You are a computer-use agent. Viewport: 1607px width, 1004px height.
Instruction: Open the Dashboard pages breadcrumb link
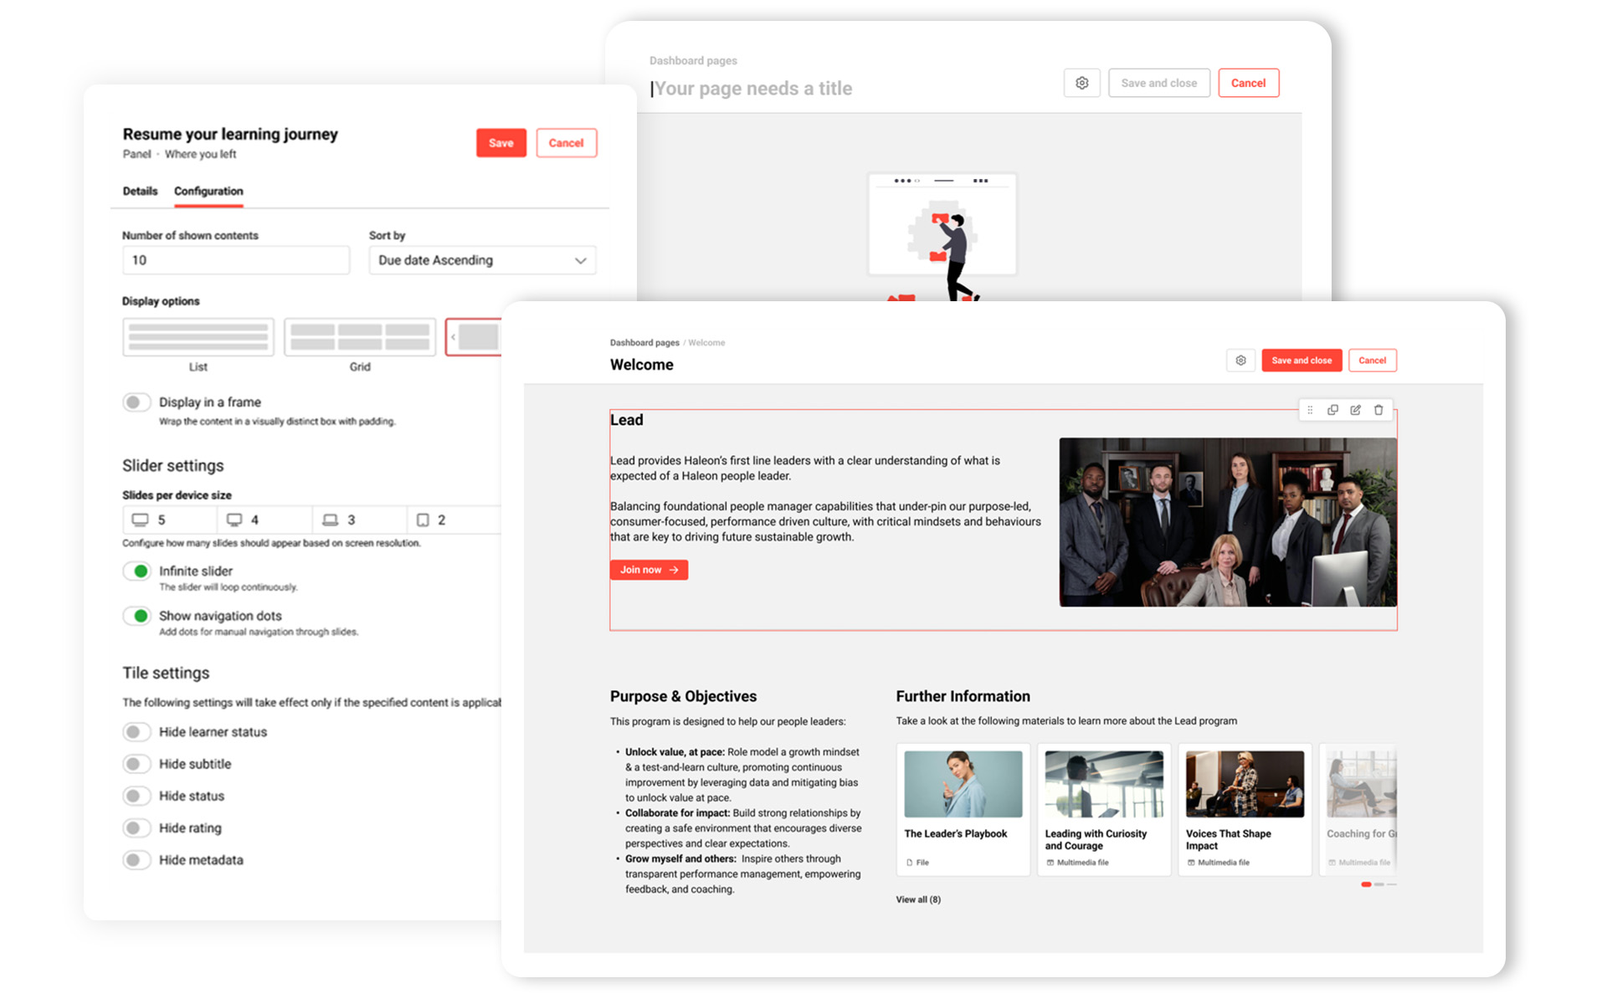(x=644, y=342)
